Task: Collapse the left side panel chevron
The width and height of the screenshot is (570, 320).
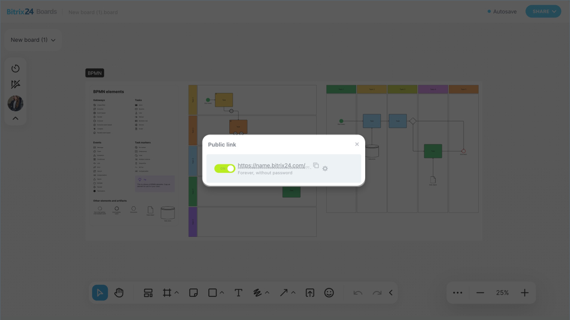Action: click(x=16, y=118)
